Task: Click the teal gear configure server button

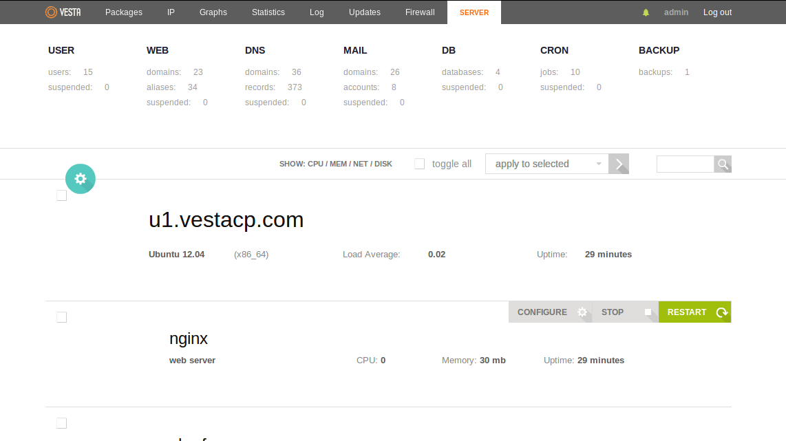Action: pos(81,179)
